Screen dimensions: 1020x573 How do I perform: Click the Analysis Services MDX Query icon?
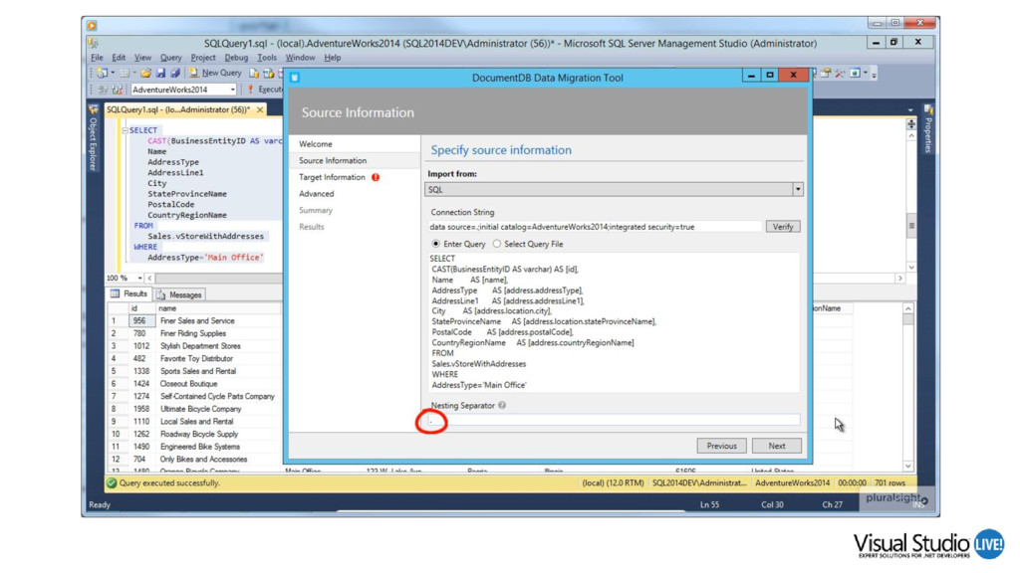tap(268, 74)
